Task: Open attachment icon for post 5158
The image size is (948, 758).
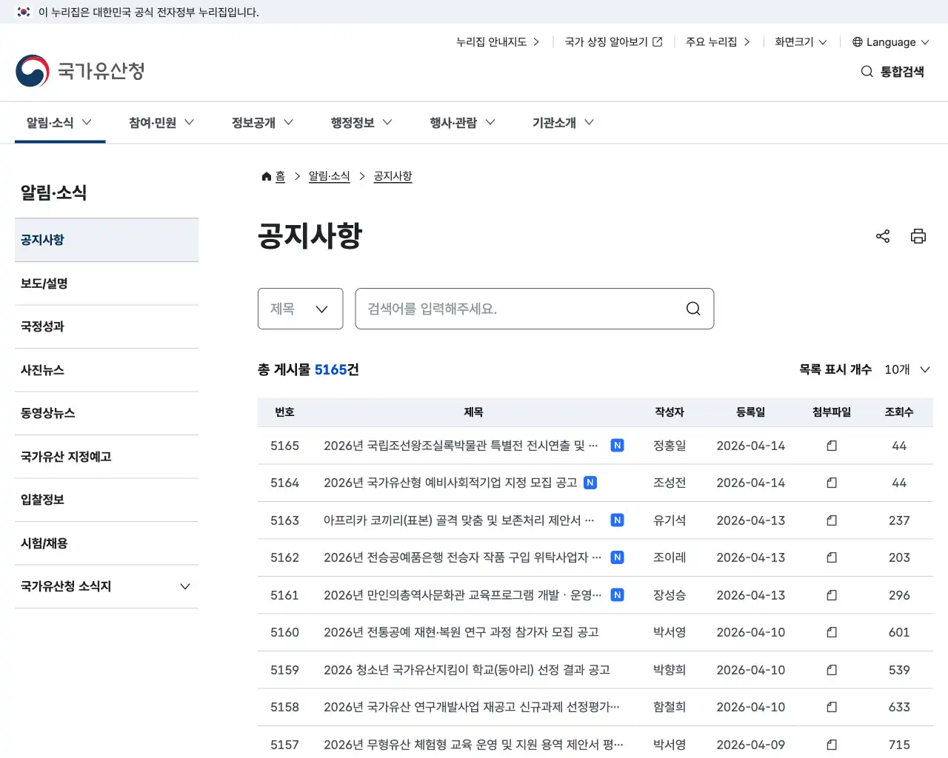Action: pos(832,707)
